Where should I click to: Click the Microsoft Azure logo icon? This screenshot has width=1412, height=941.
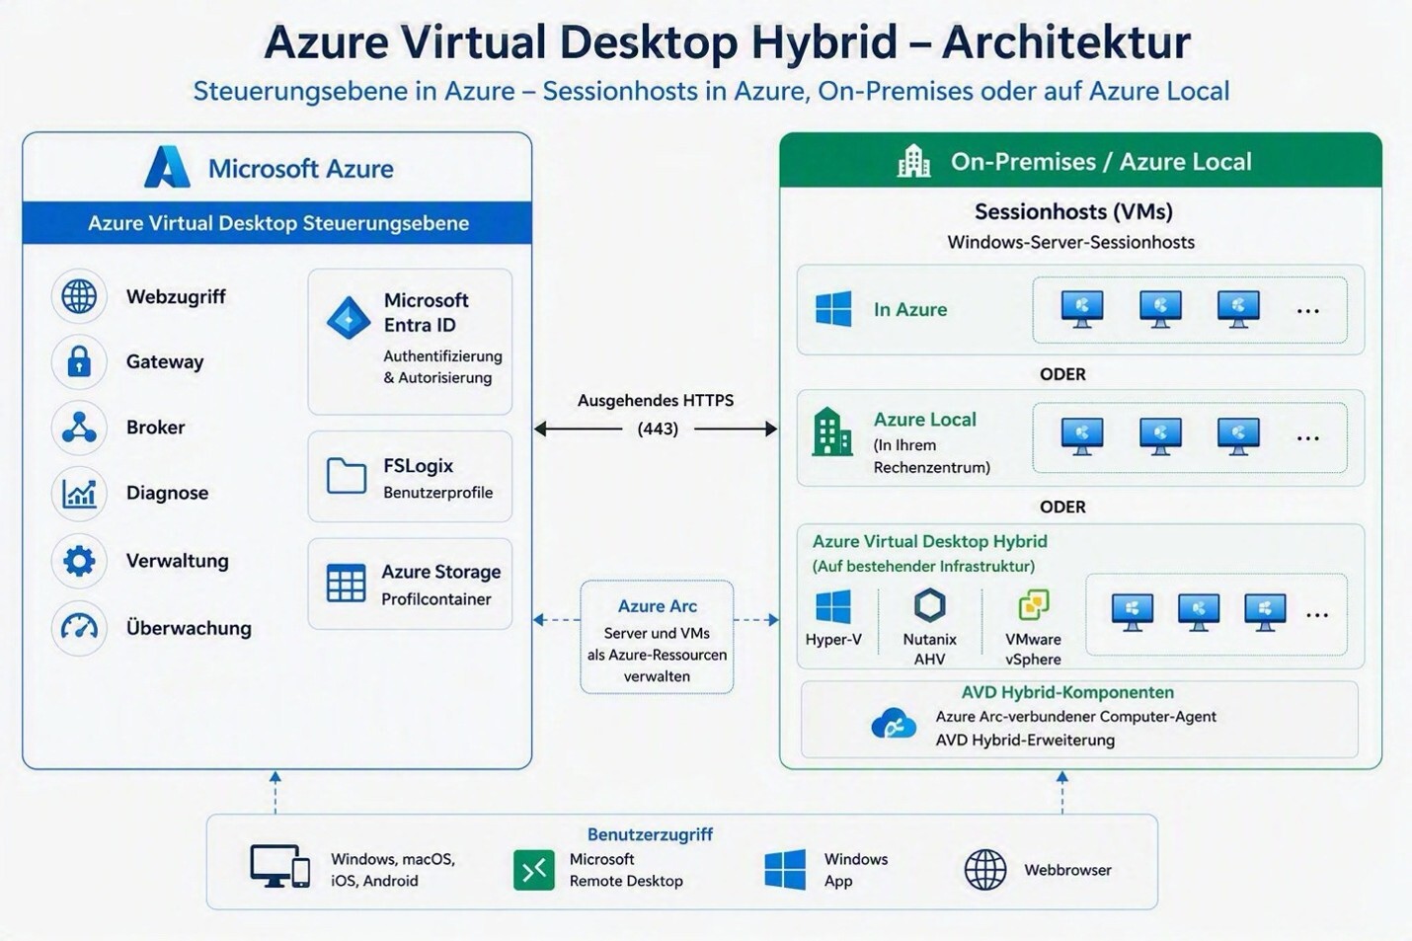(167, 167)
